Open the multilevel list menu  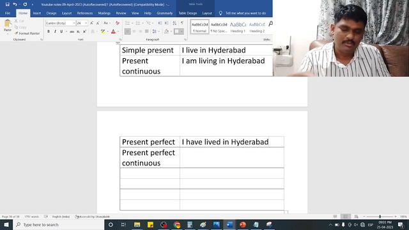click(150, 23)
